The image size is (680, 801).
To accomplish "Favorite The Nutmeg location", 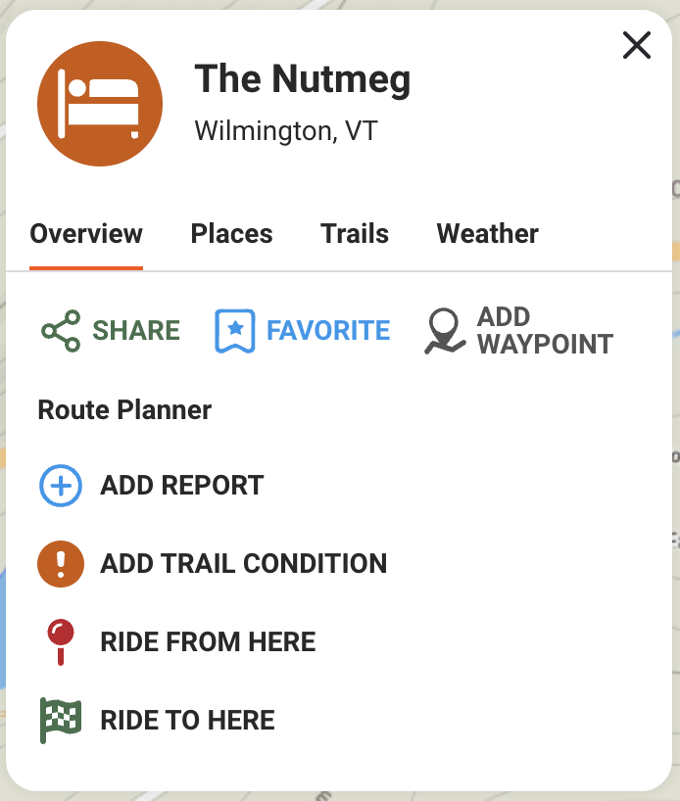I will pyautogui.click(x=328, y=331).
